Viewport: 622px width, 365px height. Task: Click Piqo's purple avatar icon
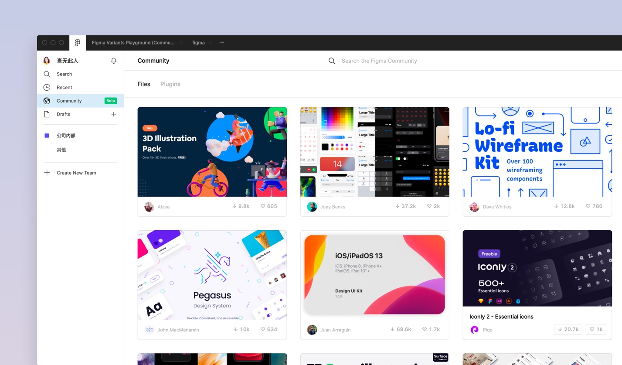pos(474,330)
